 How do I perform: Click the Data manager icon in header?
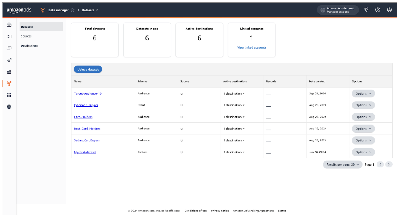43,10
